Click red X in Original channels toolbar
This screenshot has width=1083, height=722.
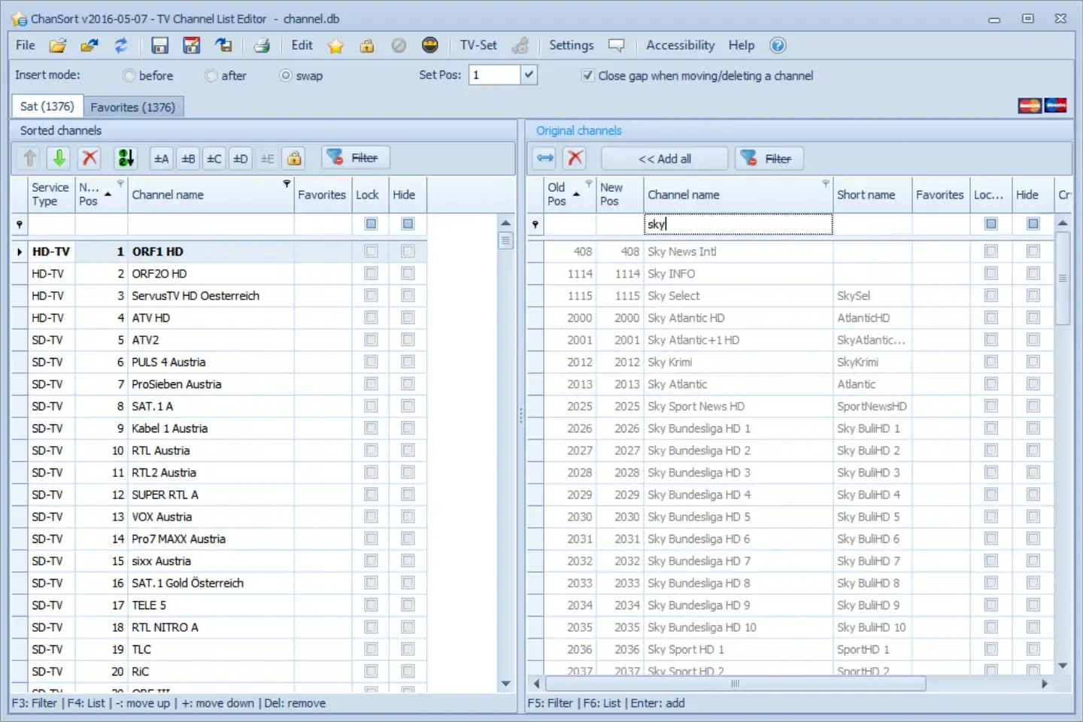click(575, 158)
